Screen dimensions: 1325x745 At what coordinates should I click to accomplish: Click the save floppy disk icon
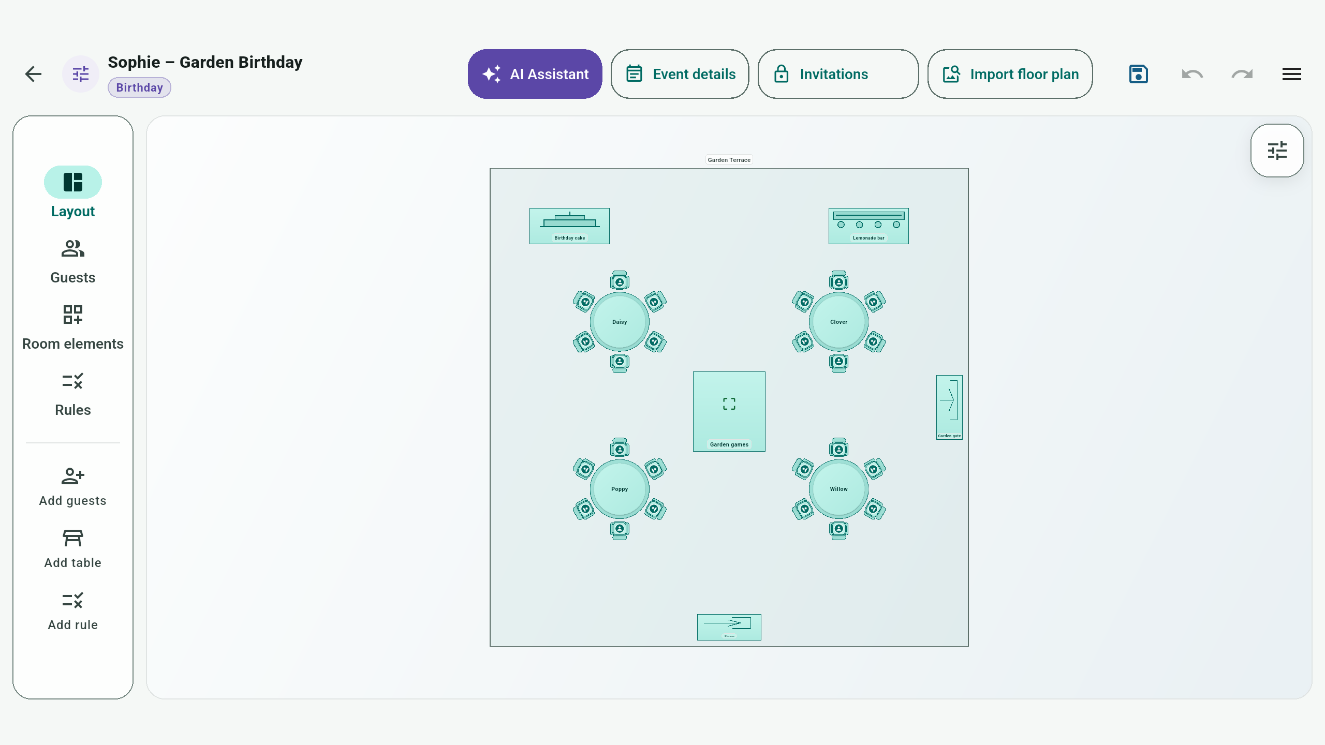pyautogui.click(x=1139, y=74)
